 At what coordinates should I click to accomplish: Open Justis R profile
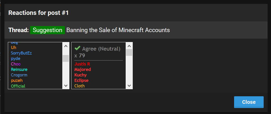[82, 64]
